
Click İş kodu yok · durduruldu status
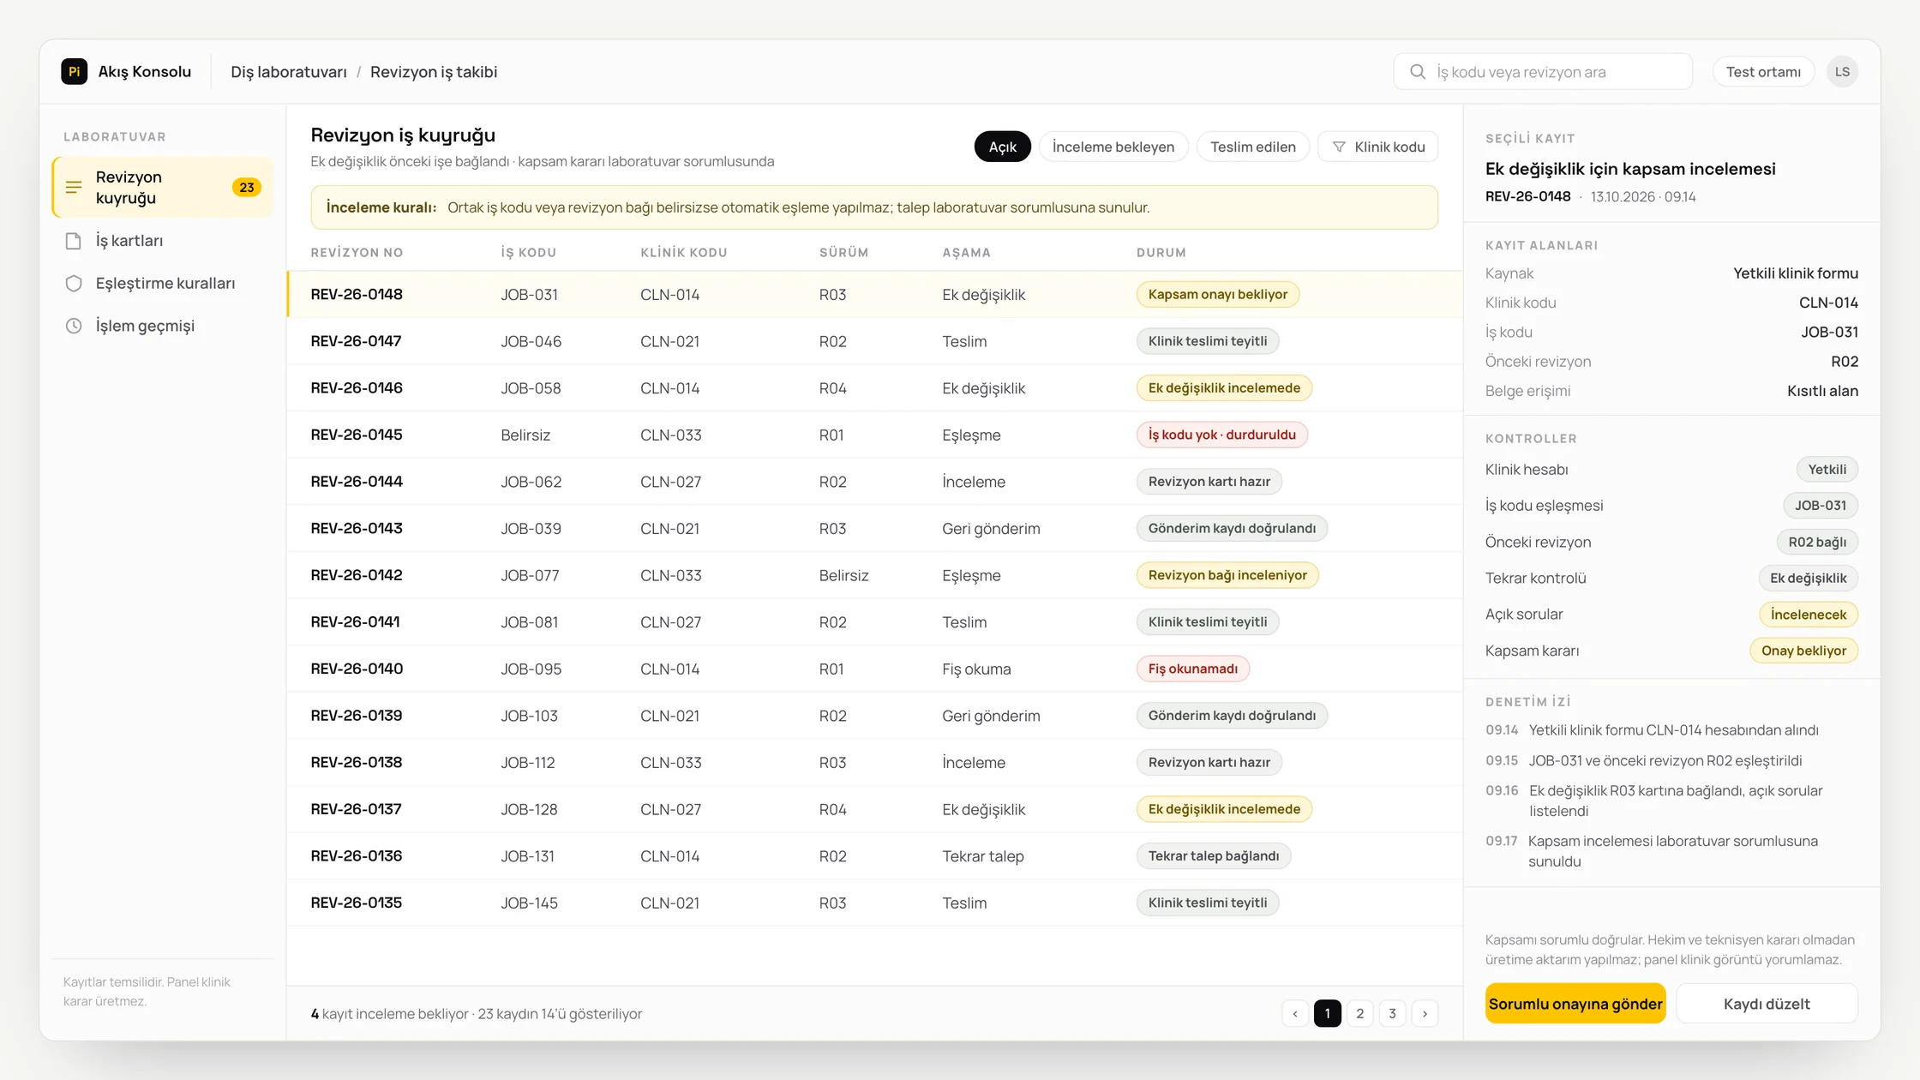1222,435
